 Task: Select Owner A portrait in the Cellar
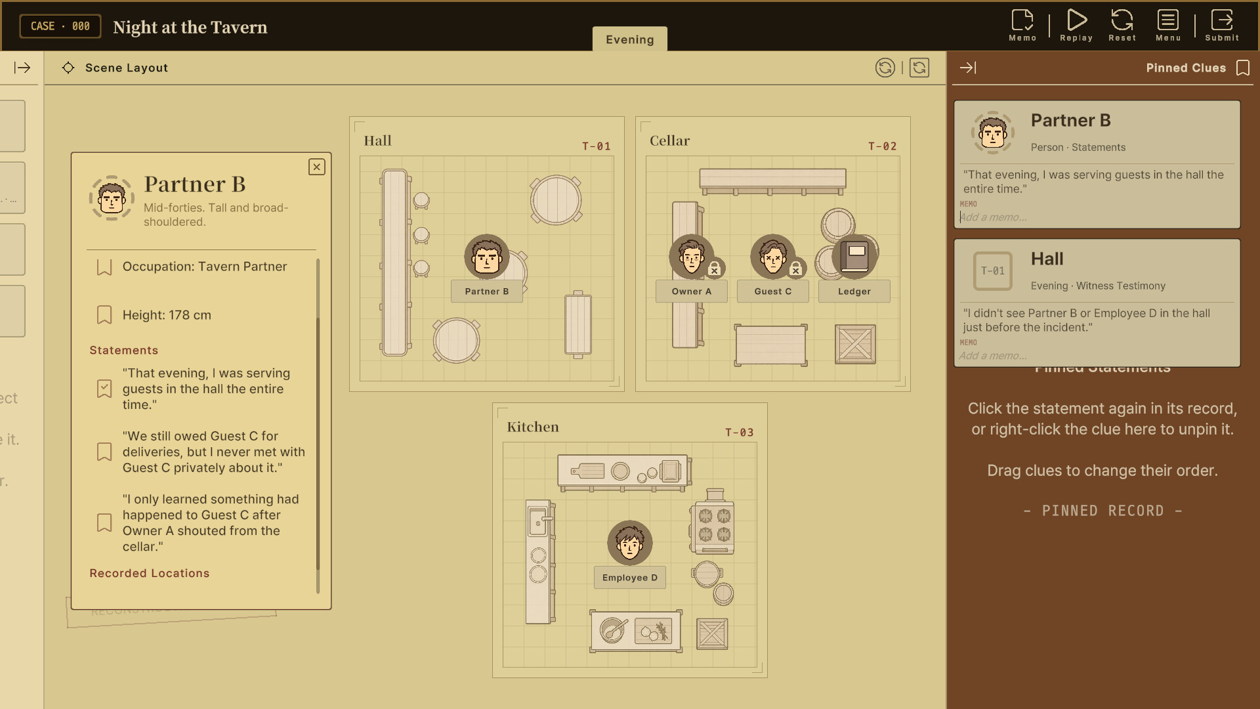pos(692,257)
